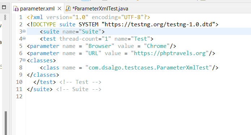This screenshot has height=135, width=251.
Task: Click "com.dsalgo.testcases.ParameterXmlTest" class name
Action: click(148, 68)
